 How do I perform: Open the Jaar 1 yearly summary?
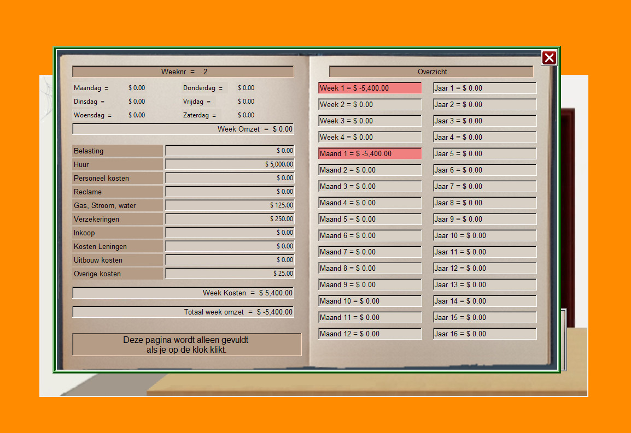click(x=484, y=88)
